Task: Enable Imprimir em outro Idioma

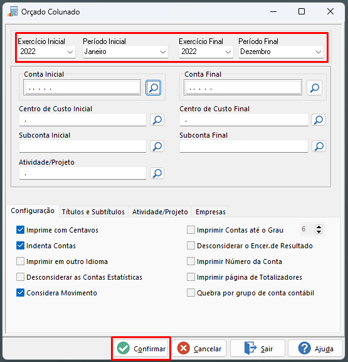Action: [x=20, y=261]
